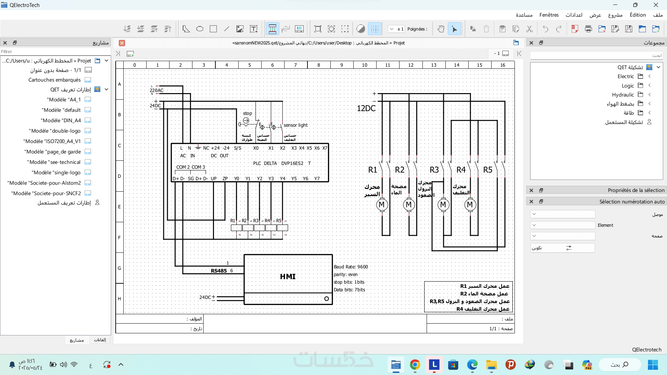Open the Édition menu

click(638, 15)
